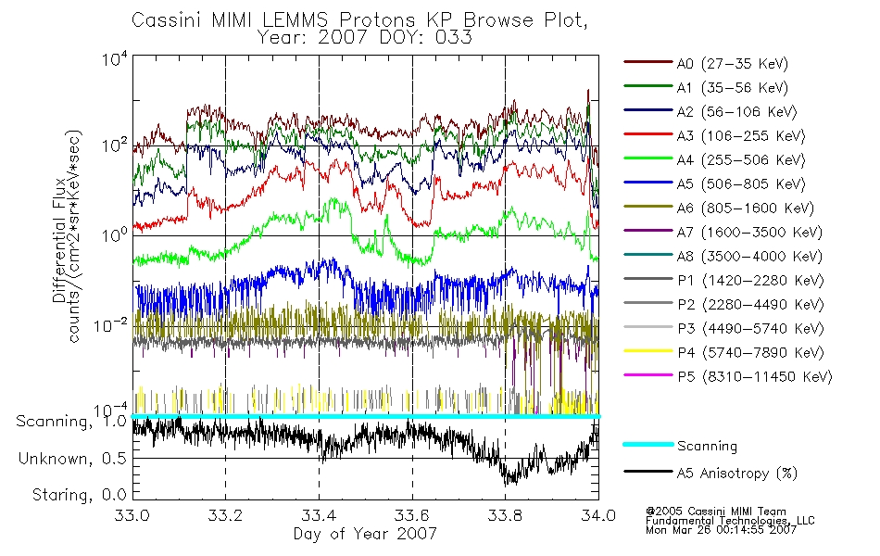Screen dimensions: 880x556
Task: Click the x-axis tick label 33.8
Action: [505, 515]
